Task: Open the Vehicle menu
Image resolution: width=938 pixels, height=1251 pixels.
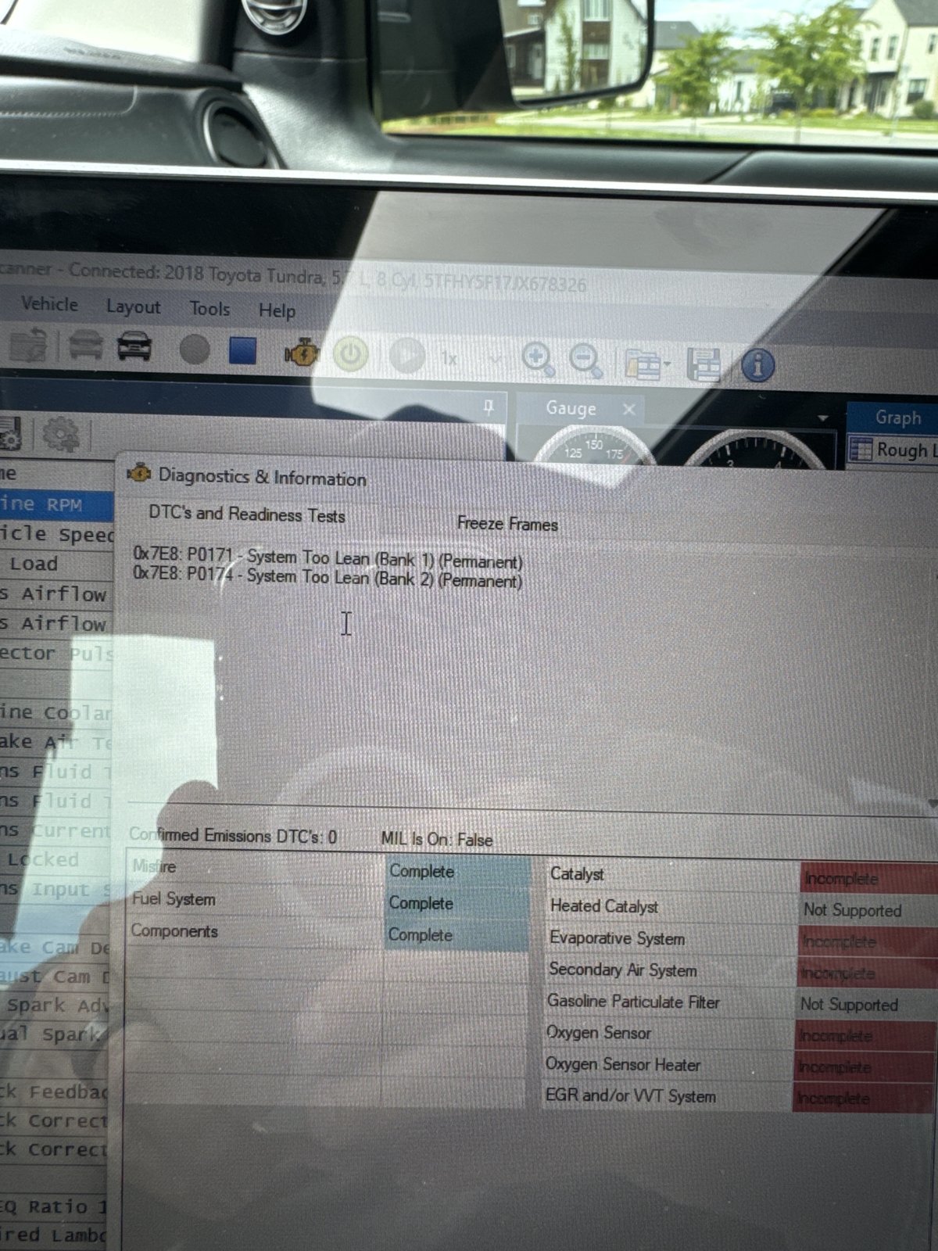Action: pos(49,304)
